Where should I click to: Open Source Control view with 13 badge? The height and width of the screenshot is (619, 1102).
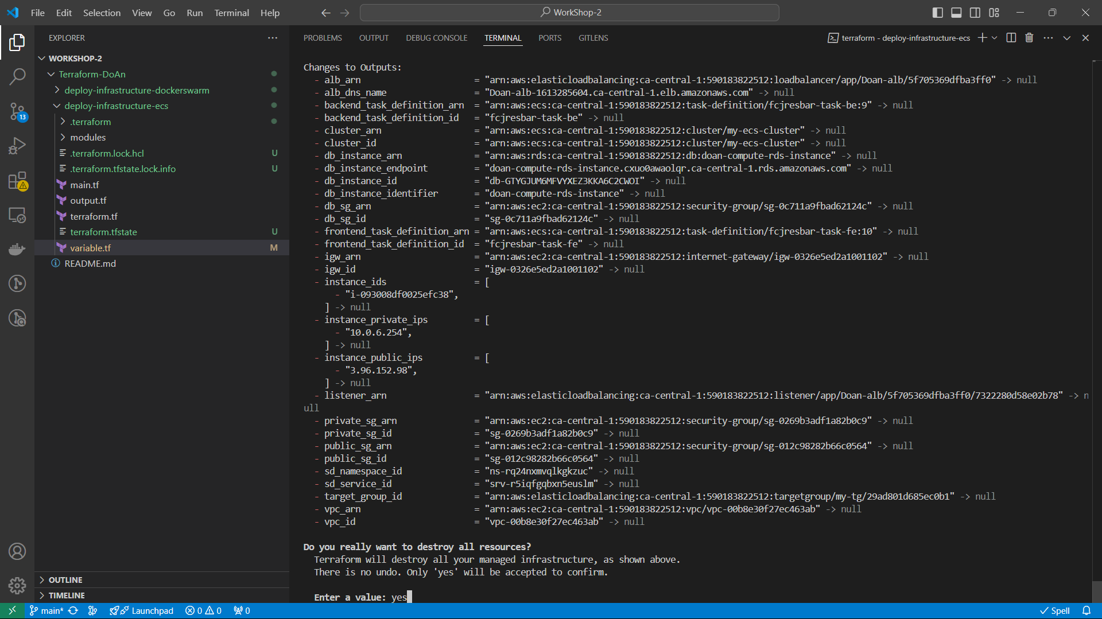click(x=17, y=111)
